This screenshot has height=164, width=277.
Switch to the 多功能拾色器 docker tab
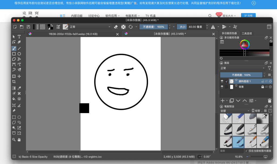tap(229, 33)
